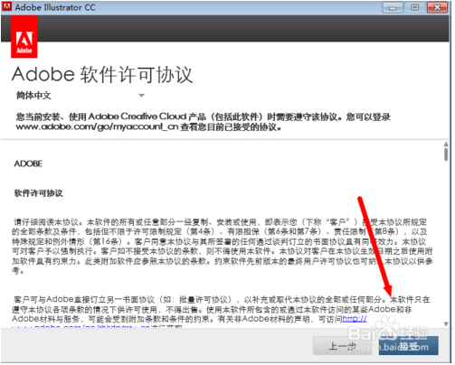Click the scrollbar down arrow
Image resolution: width=455 pixels, height=365 pixels.
tap(446, 323)
